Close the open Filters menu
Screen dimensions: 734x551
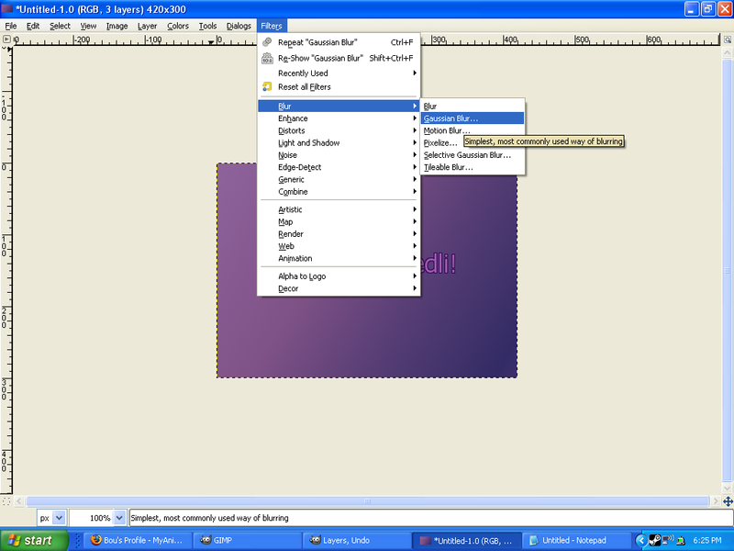(272, 26)
